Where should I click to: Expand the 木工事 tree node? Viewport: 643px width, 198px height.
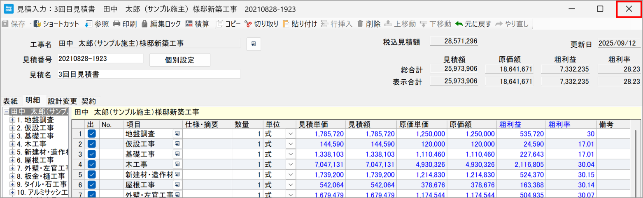click(12, 144)
